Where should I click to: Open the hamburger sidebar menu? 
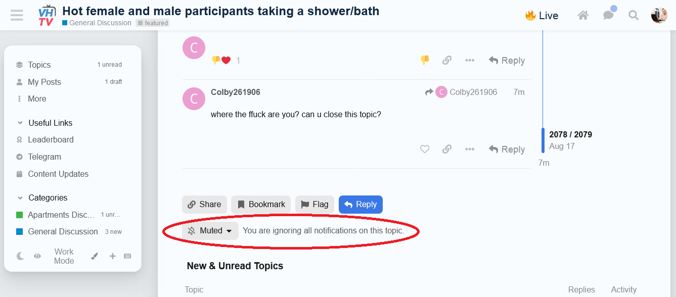[17, 15]
